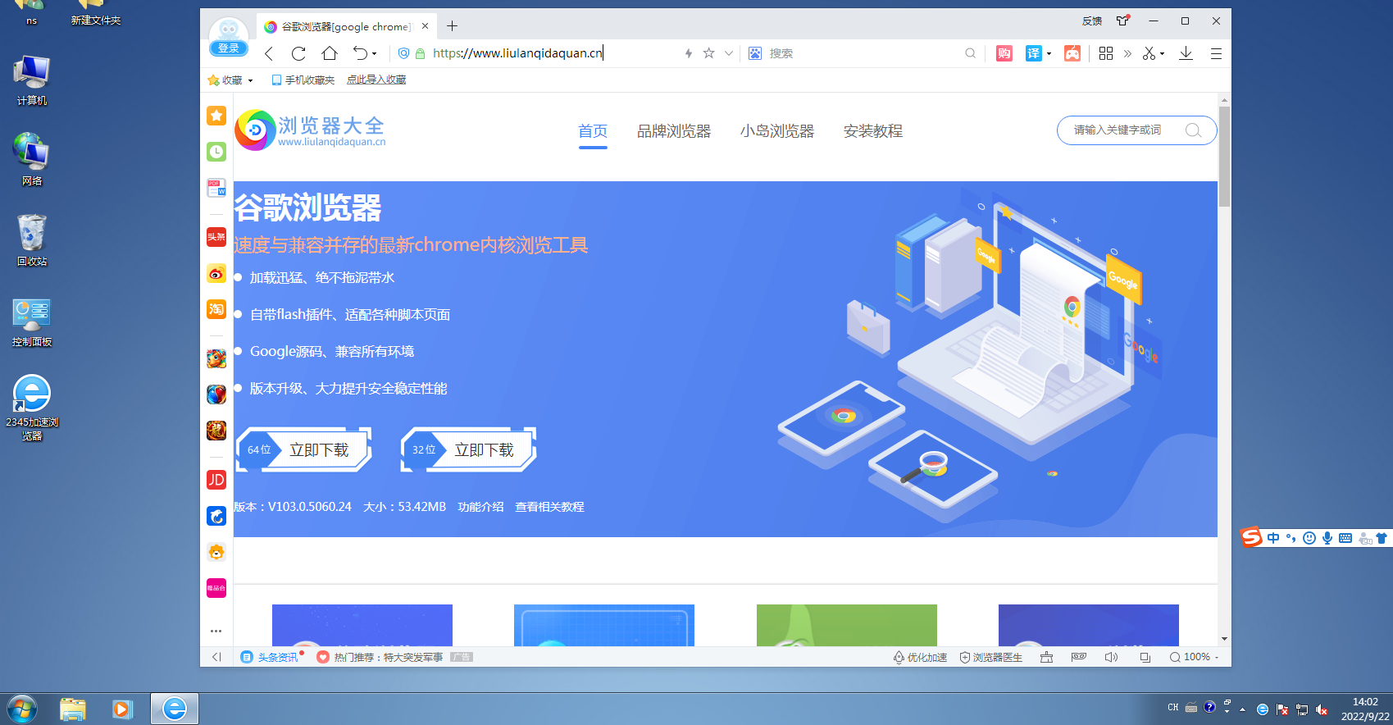Go to 安装教程 navigation tab
Screen dimensions: 1393x725
coord(873,131)
